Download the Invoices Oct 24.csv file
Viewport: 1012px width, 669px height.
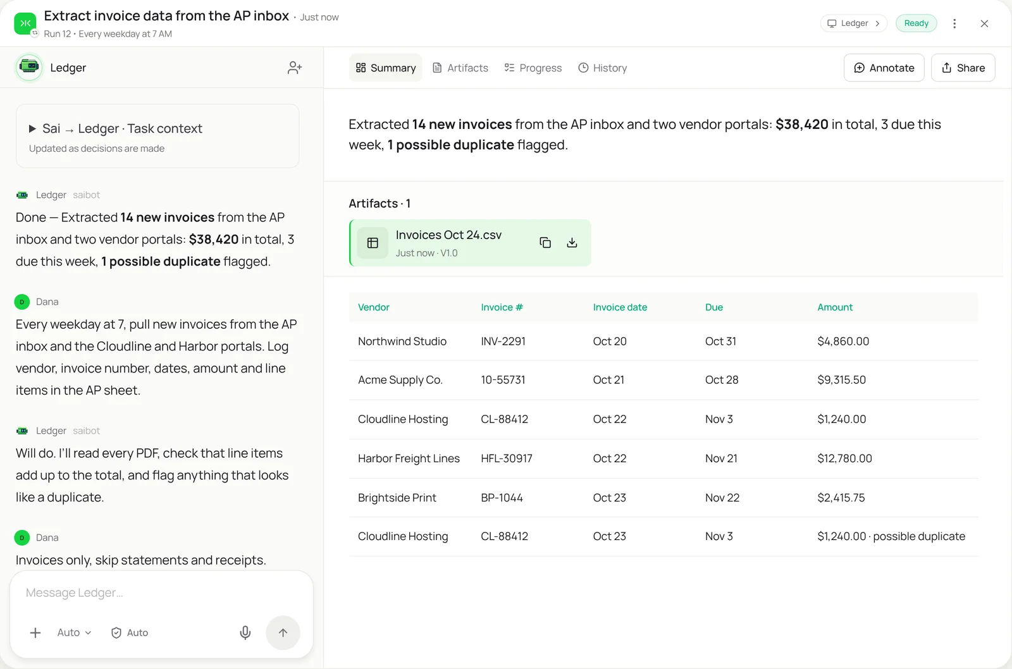[x=572, y=243]
